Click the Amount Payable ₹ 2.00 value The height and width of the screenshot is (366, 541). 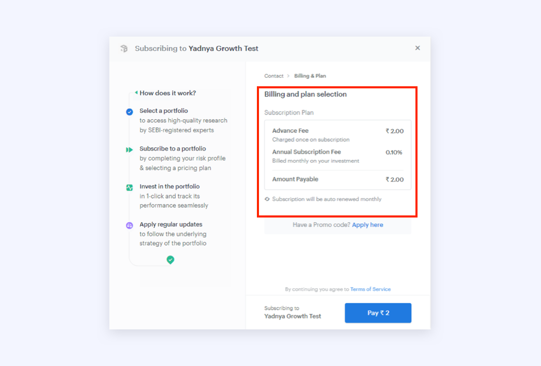tap(395, 179)
